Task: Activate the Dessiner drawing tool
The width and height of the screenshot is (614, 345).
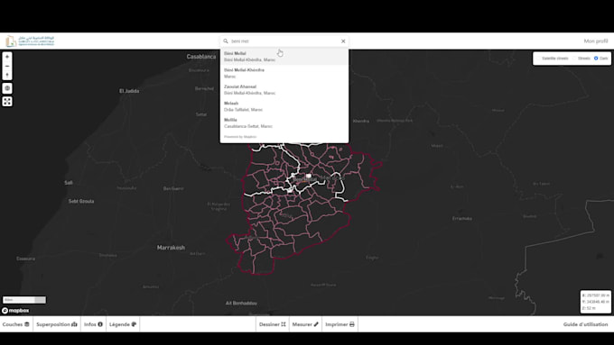Action: pos(273,324)
